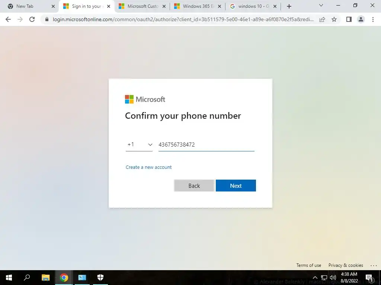Close the Windows 365 tab

pyautogui.click(x=220, y=6)
